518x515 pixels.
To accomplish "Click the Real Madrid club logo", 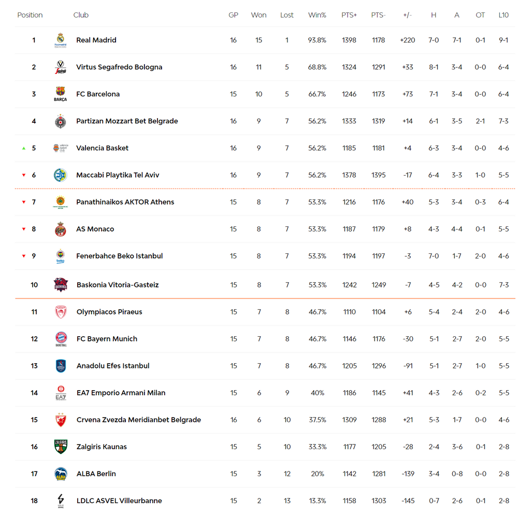I will click(61, 40).
